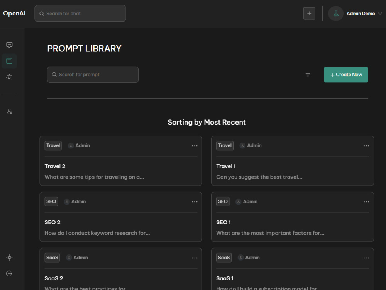Select the prompt library sidebar icon
This screenshot has height=290, width=386.
point(9,61)
